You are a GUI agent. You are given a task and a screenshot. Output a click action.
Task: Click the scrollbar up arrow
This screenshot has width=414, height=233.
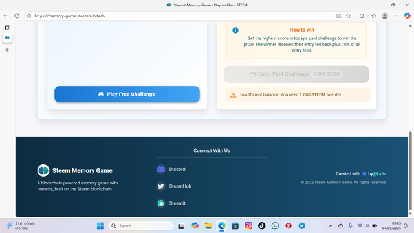410,26
